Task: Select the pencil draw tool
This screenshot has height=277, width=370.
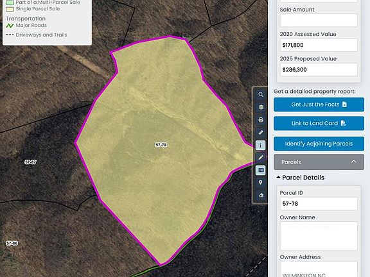Action: (x=261, y=157)
